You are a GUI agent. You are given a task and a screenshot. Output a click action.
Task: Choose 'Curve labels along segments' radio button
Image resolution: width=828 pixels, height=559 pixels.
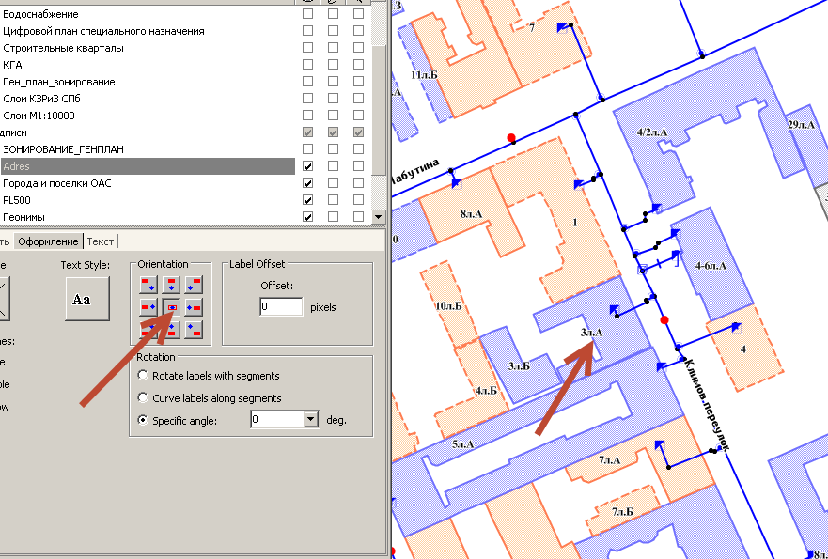143,398
